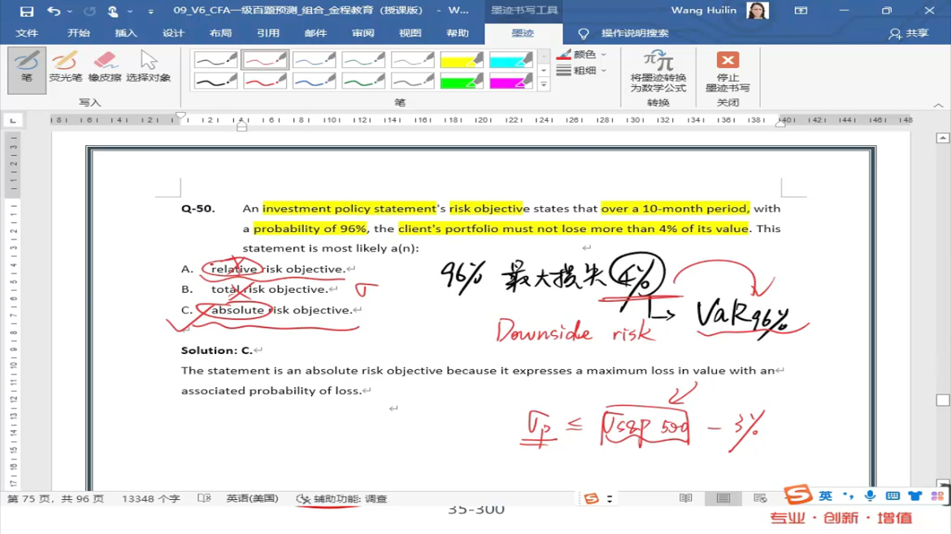Open the 审阅 ribbon tab

(x=363, y=33)
